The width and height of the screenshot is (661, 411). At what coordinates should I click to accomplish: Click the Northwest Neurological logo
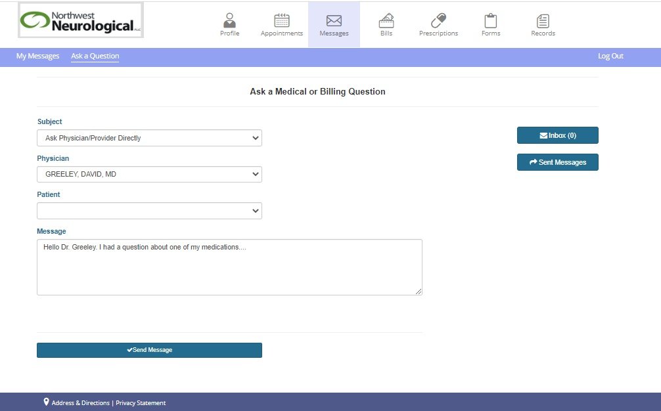(81, 20)
